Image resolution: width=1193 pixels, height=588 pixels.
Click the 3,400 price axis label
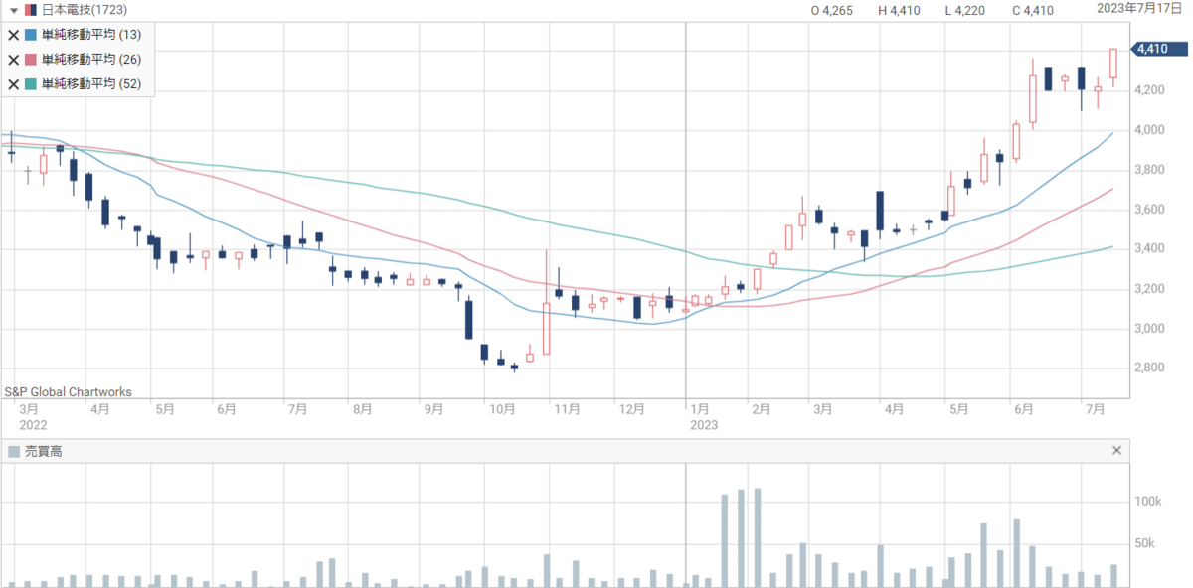[1151, 249]
